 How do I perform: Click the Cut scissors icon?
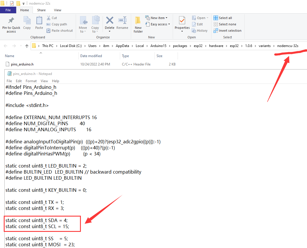(49, 18)
